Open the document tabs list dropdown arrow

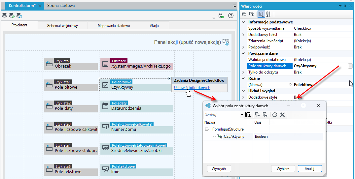point(234,6)
